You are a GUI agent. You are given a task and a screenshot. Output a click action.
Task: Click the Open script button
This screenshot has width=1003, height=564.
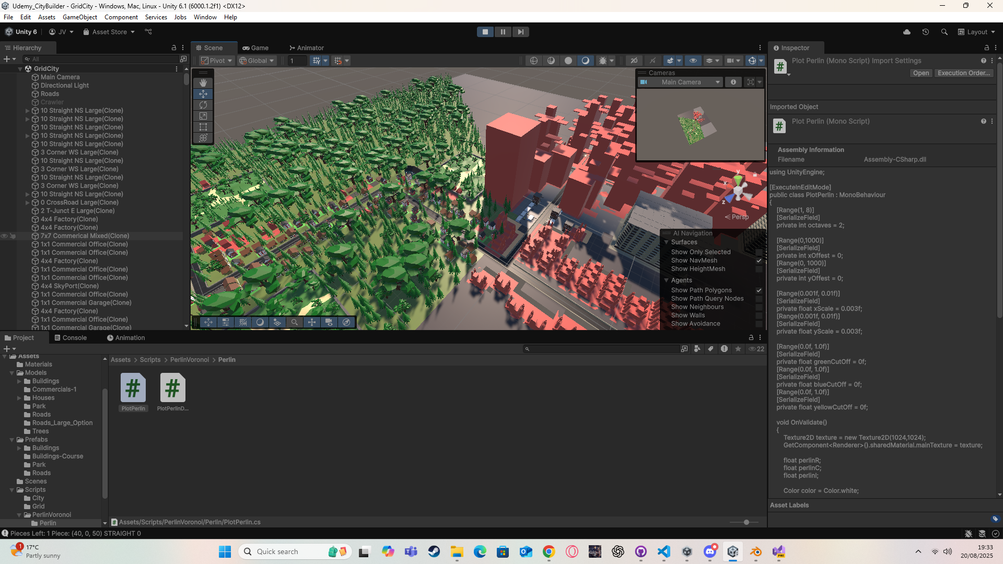click(921, 73)
